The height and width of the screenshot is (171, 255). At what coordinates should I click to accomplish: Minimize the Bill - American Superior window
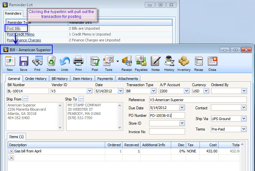(x=225, y=50)
